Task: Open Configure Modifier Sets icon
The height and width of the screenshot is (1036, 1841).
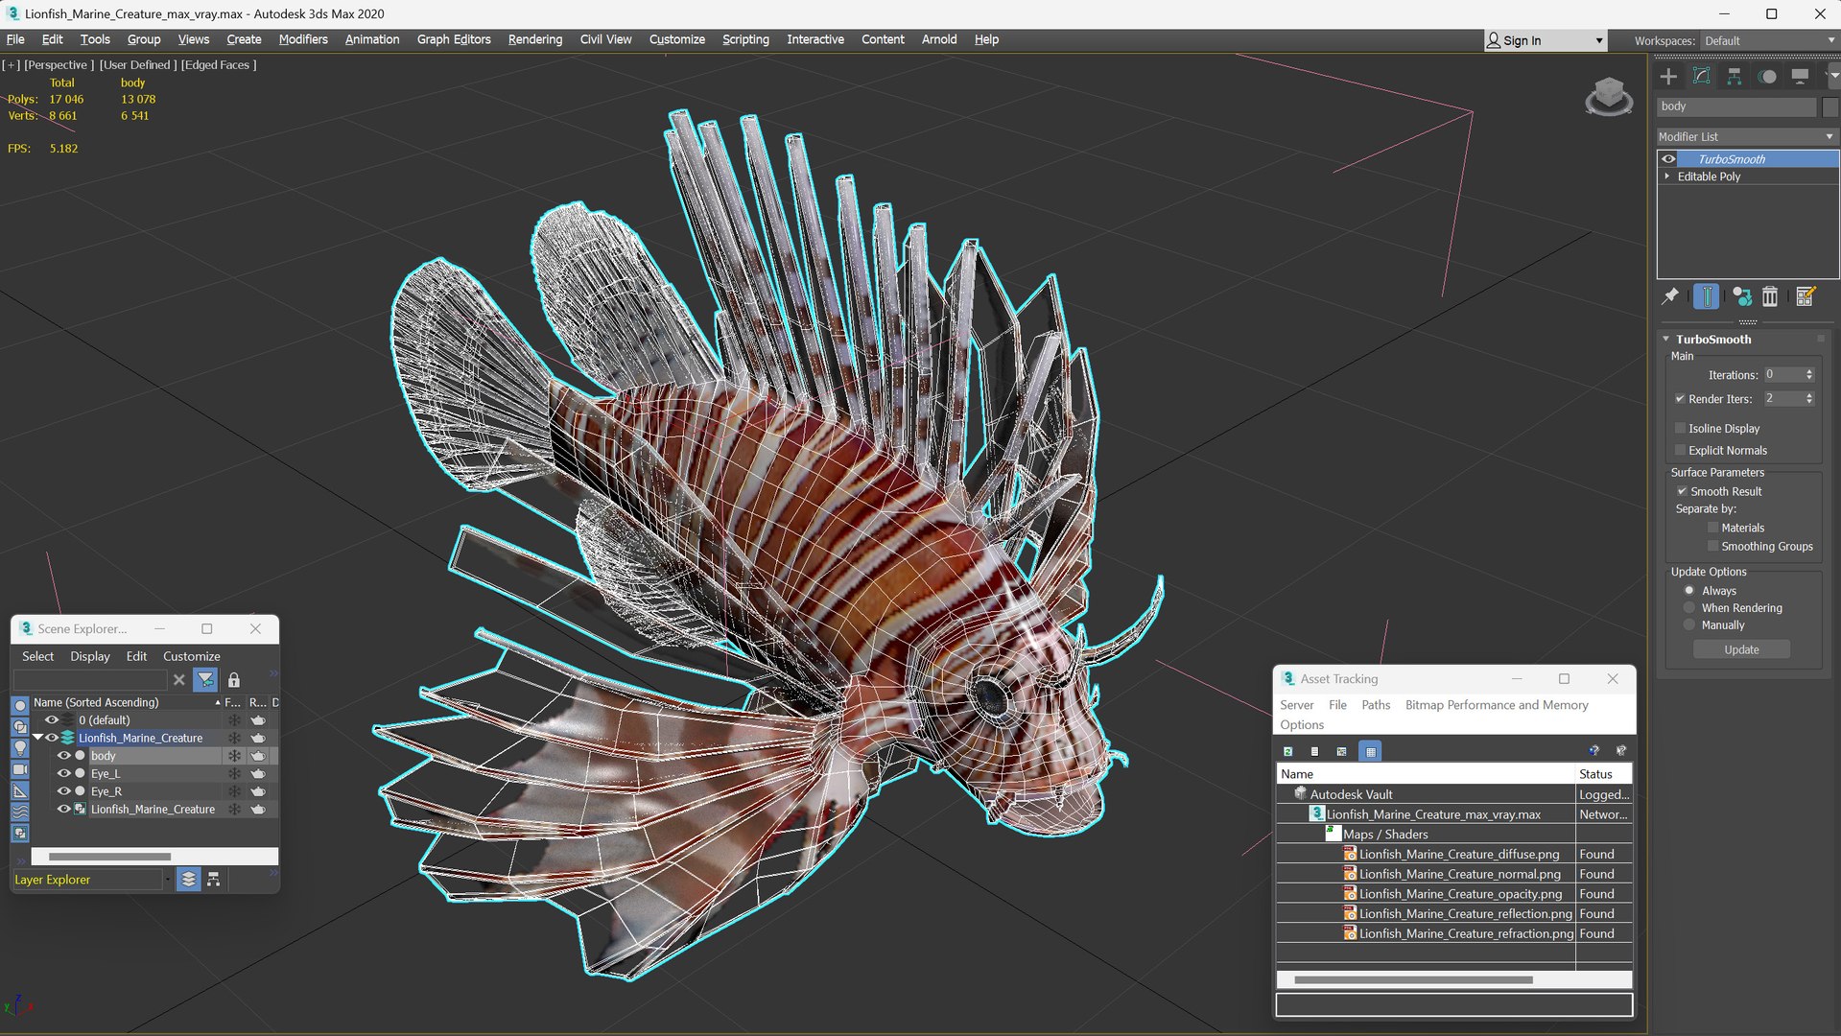Action: tap(1806, 296)
